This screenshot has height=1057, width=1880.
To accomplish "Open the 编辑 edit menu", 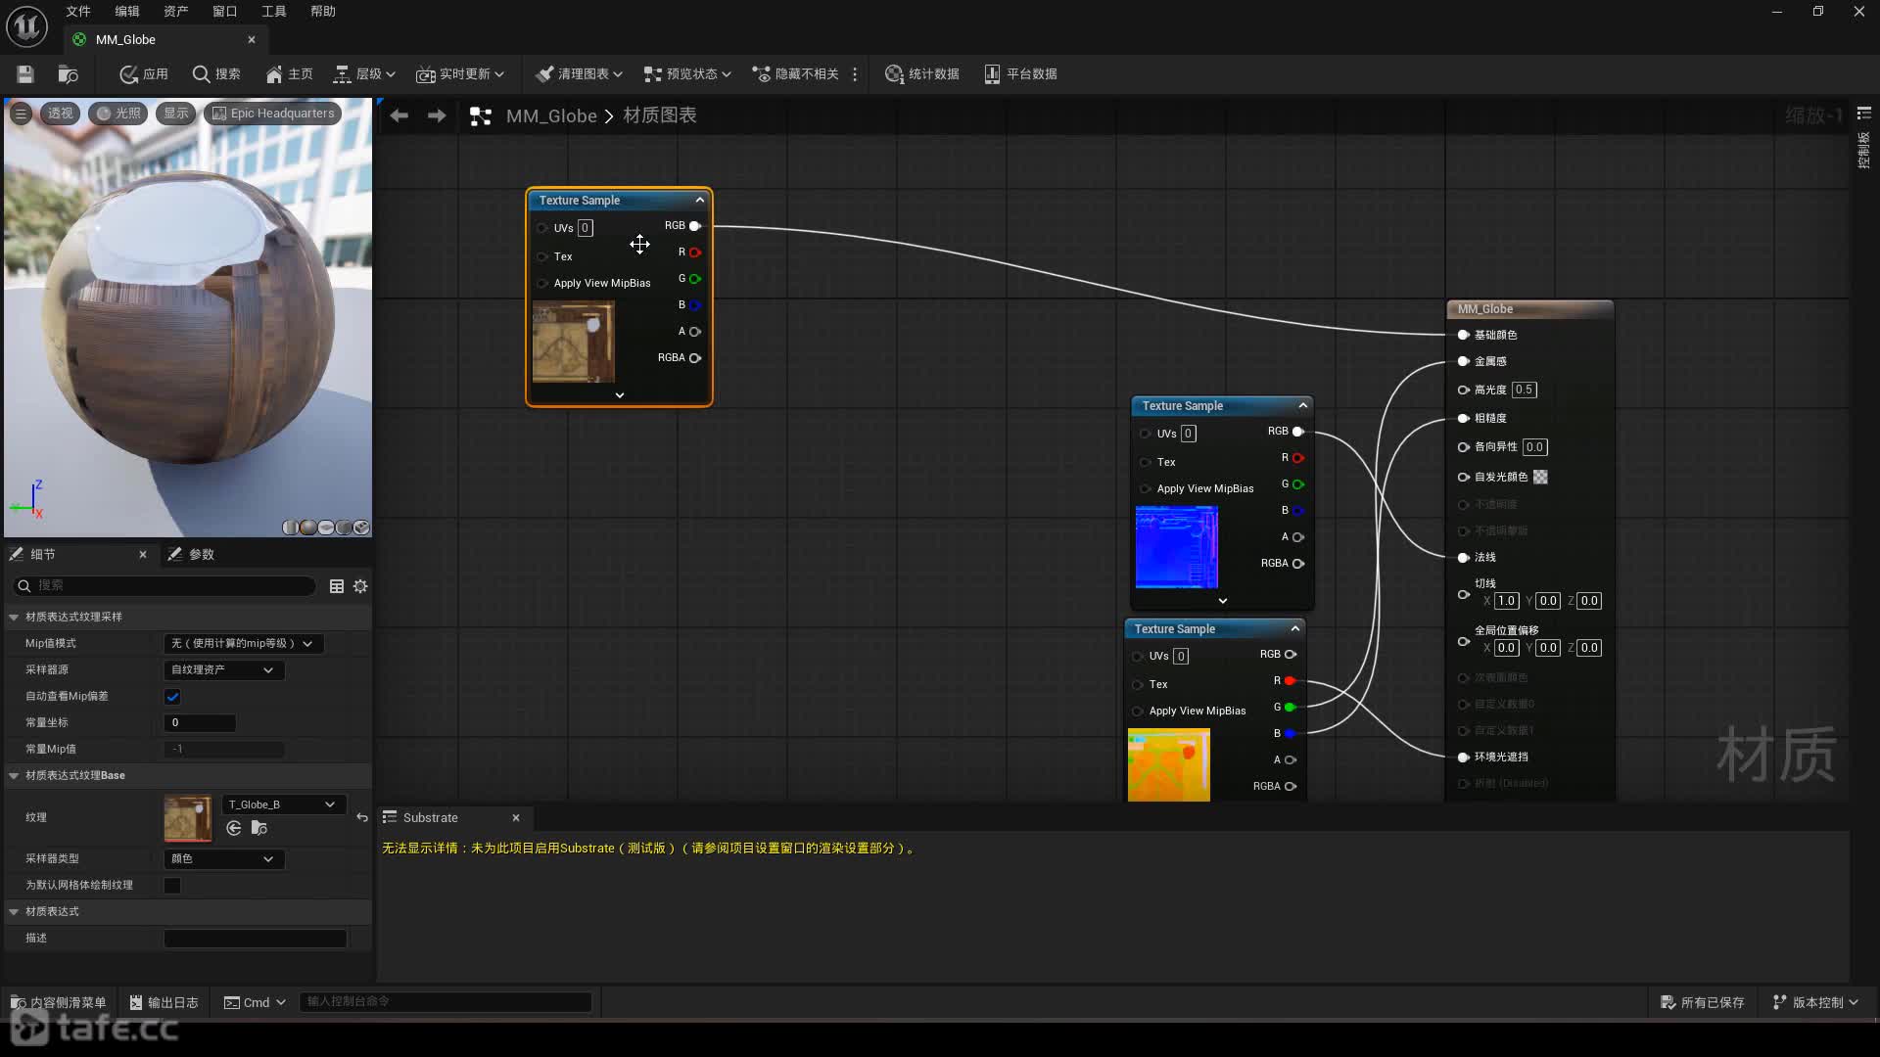I will tap(127, 12).
